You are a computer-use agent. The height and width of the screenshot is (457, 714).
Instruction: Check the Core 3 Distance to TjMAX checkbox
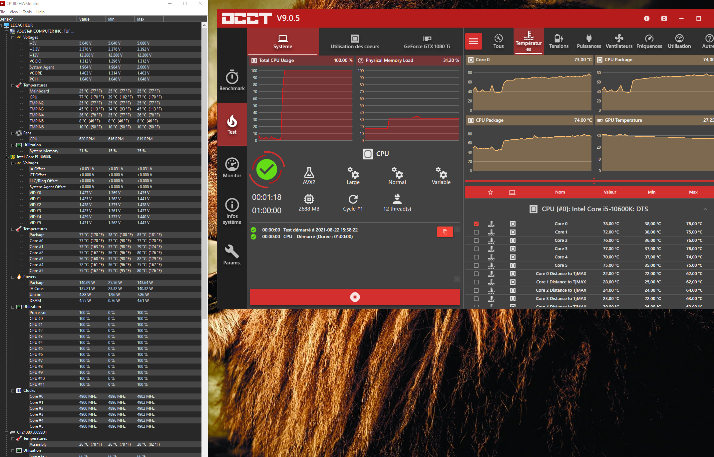click(x=476, y=299)
